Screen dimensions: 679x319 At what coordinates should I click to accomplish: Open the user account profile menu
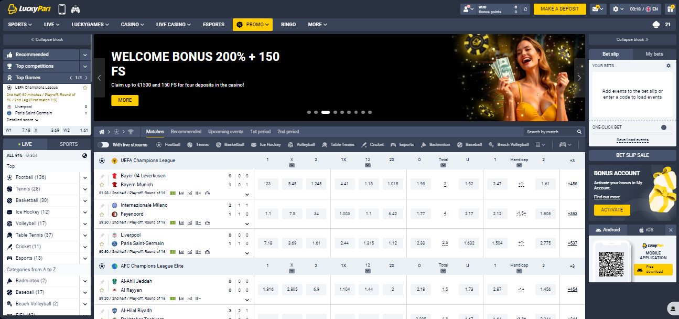coord(468,9)
